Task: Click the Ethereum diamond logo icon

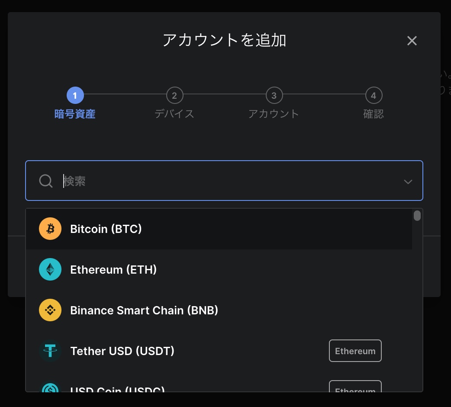Action: coord(50,269)
